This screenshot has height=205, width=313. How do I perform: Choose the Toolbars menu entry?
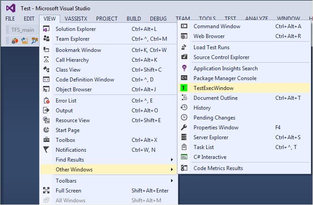108,181
